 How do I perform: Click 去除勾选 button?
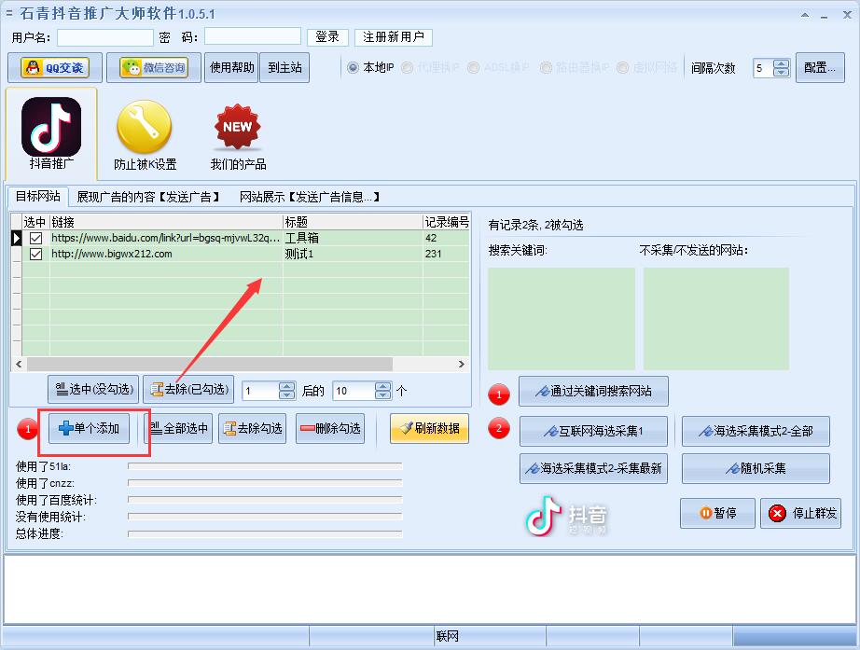(x=252, y=428)
